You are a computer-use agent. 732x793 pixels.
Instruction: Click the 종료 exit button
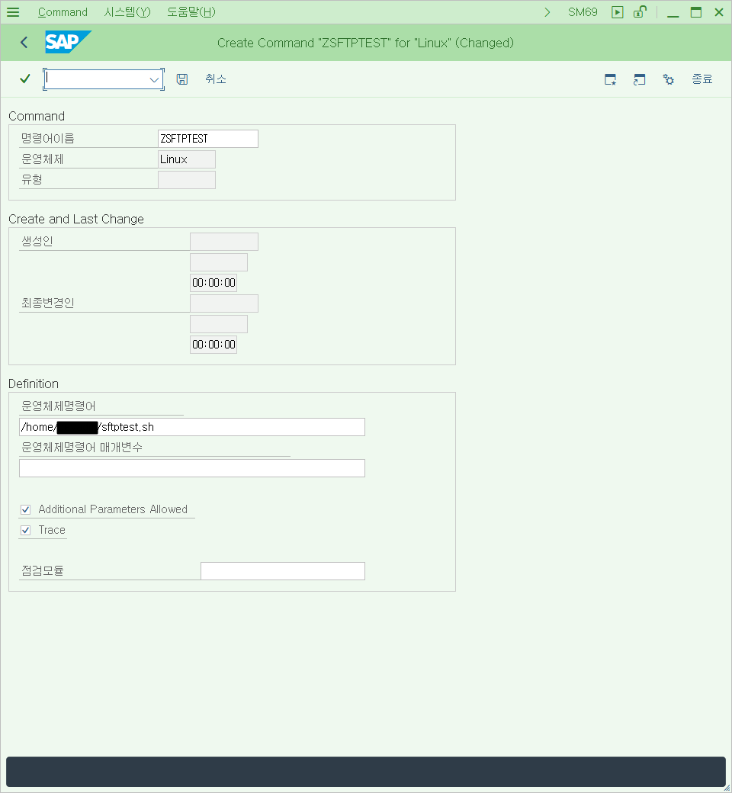[x=702, y=79]
